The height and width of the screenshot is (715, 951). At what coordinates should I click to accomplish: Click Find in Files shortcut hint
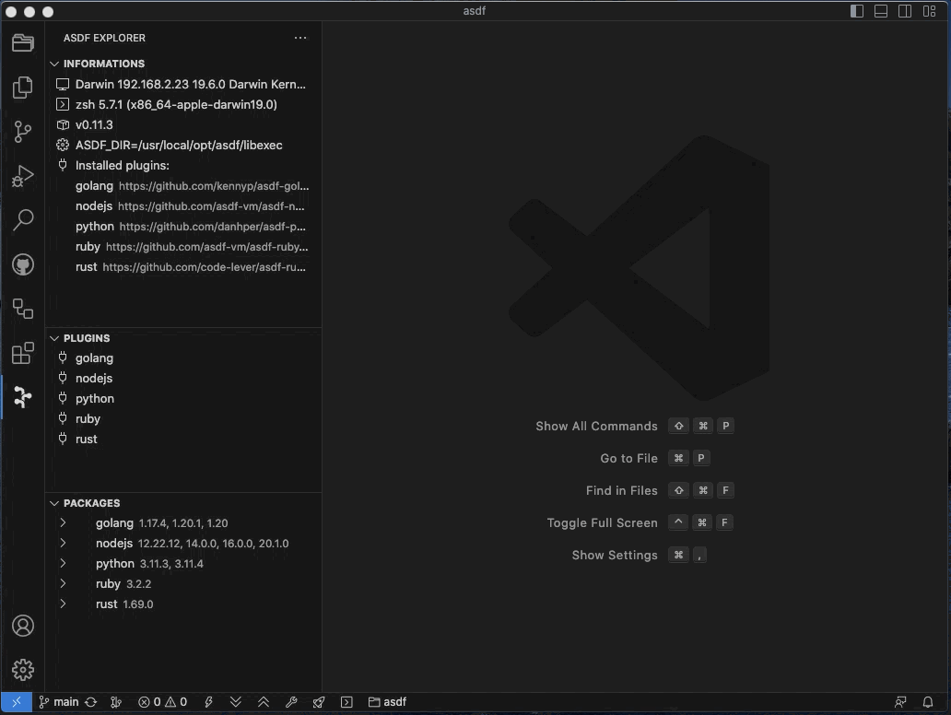(x=660, y=490)
